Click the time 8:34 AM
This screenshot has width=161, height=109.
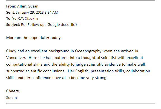tap(51, 13)
